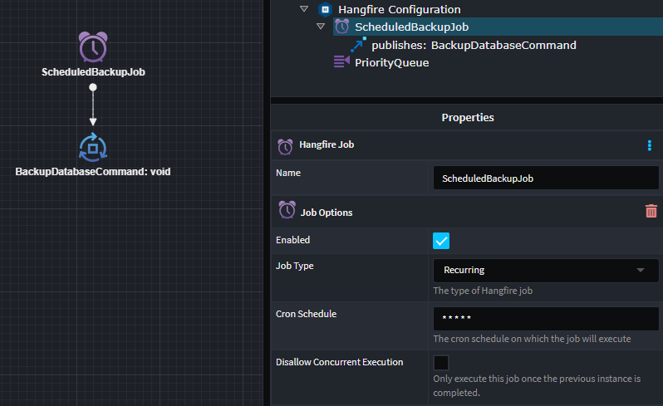
Task: Delete Job Options using the trash icon
Action: 651,212
